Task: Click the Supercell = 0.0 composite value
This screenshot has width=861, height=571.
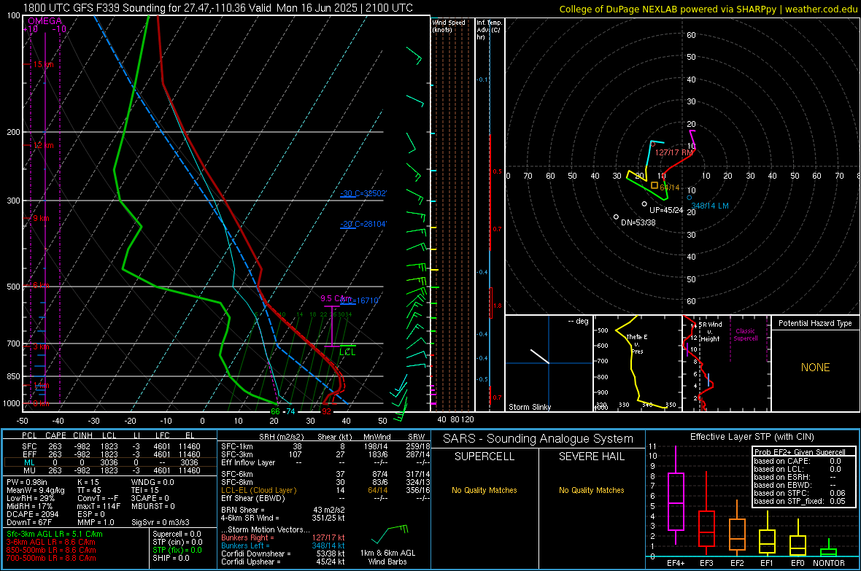Action: (x=177, y=534)
